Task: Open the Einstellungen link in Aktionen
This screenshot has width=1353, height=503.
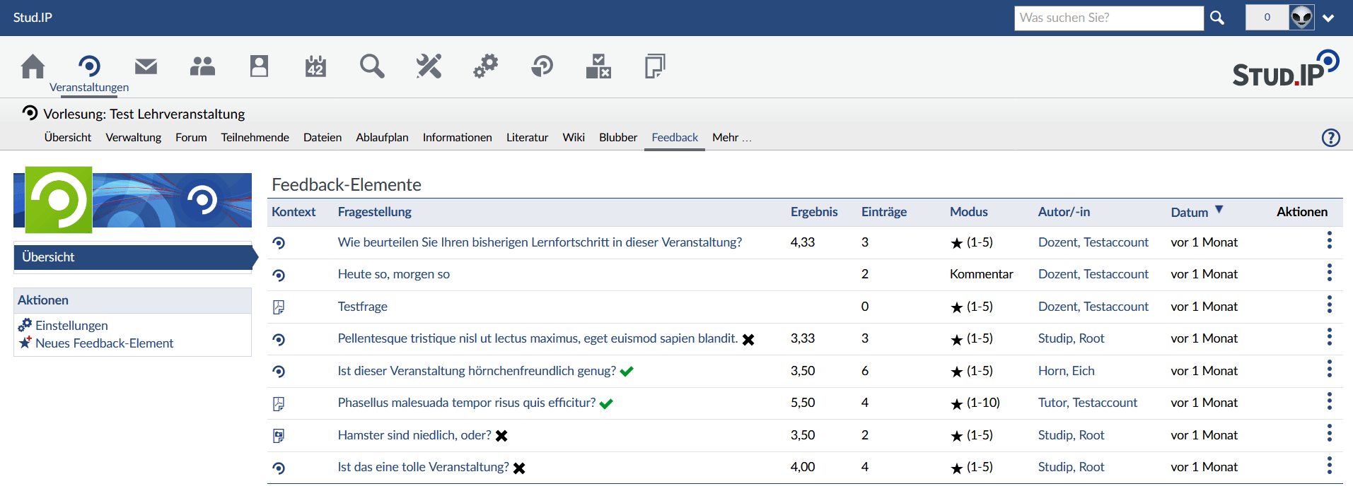Action: pyautogui.click(x=71, y=326)
